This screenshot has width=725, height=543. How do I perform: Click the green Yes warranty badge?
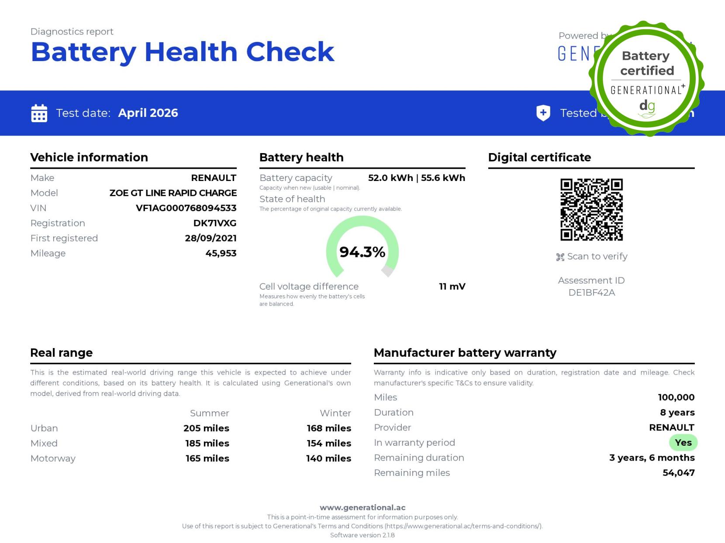click(x=683, y=443)
